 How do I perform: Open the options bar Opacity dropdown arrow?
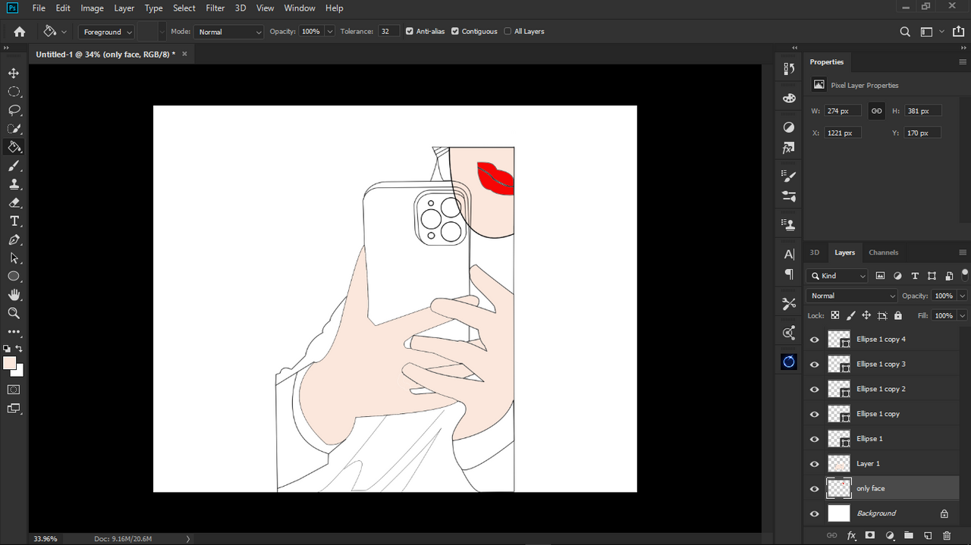pyautogui.click(x=330, y=32)
